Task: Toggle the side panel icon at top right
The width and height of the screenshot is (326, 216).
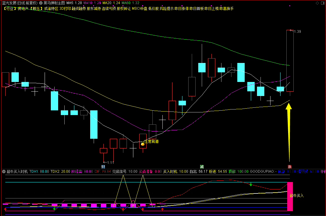Action: tap(323, 3)
